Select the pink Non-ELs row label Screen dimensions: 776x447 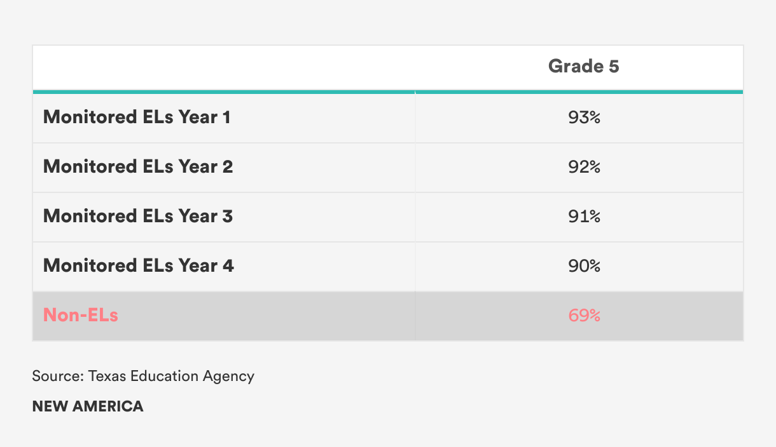click(x=81, y=315)
